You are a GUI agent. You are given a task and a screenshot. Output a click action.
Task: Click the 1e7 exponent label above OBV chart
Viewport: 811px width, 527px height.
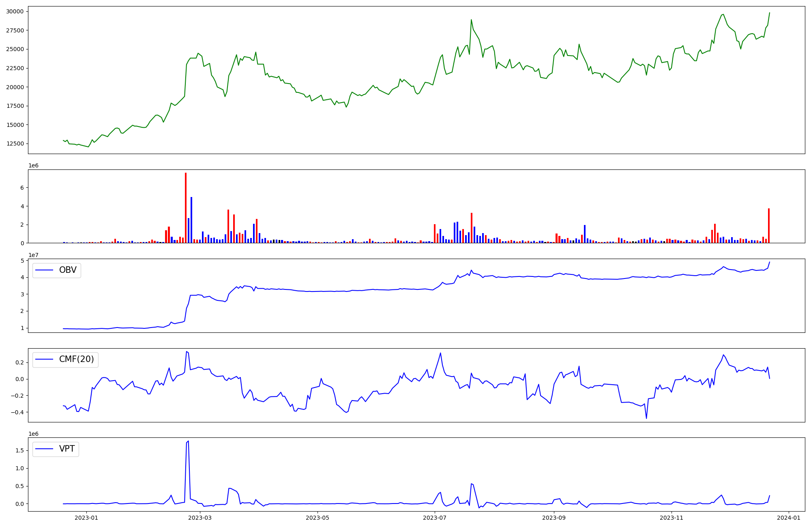33,255
